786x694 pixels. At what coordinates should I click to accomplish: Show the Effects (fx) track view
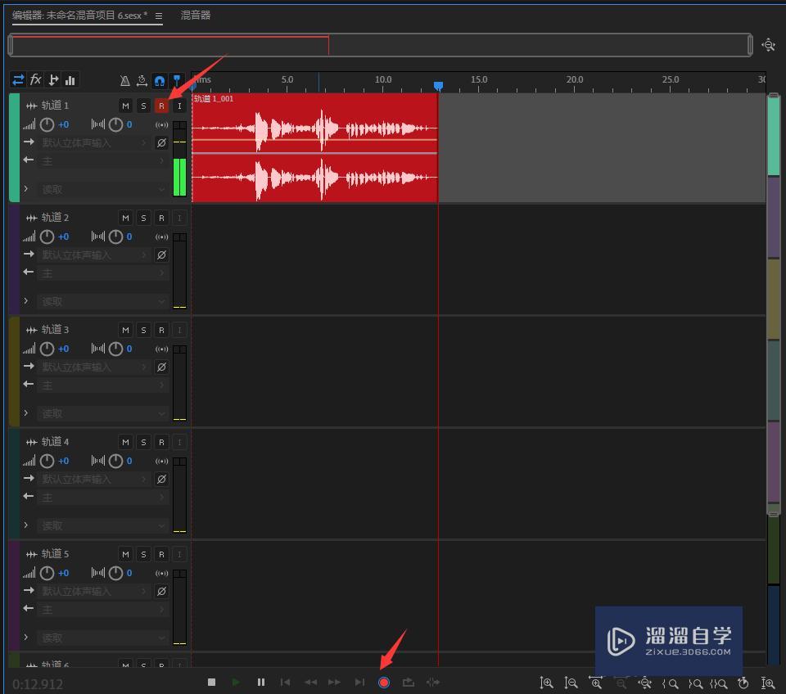click(35, 79)
